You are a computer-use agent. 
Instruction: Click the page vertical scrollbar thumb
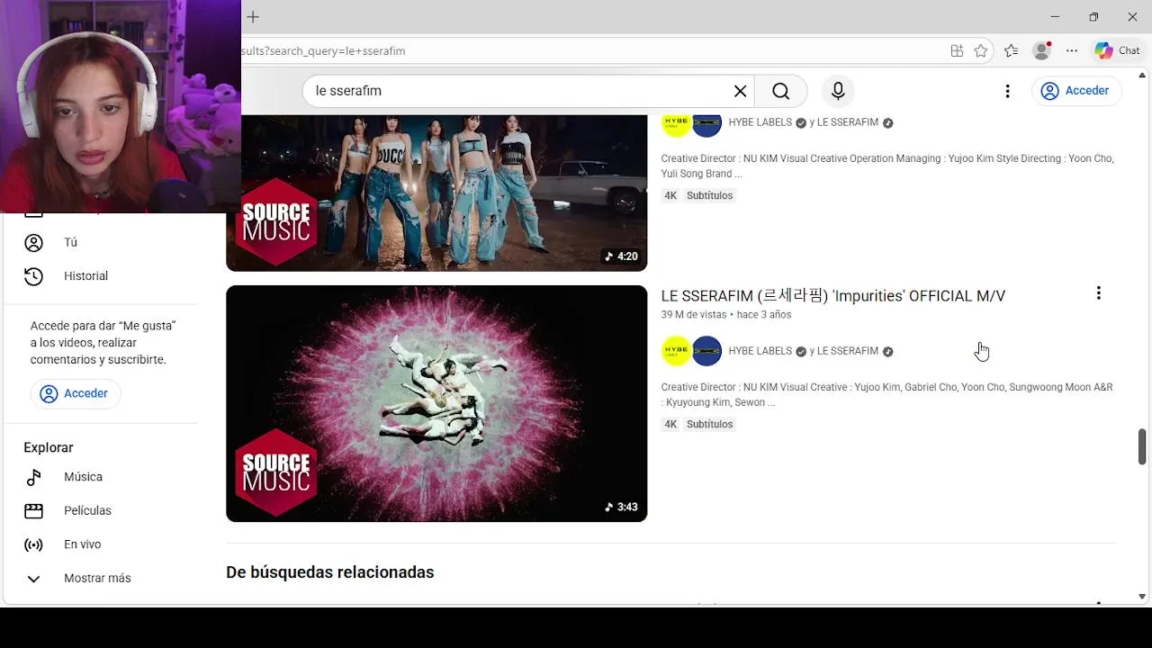coord(1142,446)
